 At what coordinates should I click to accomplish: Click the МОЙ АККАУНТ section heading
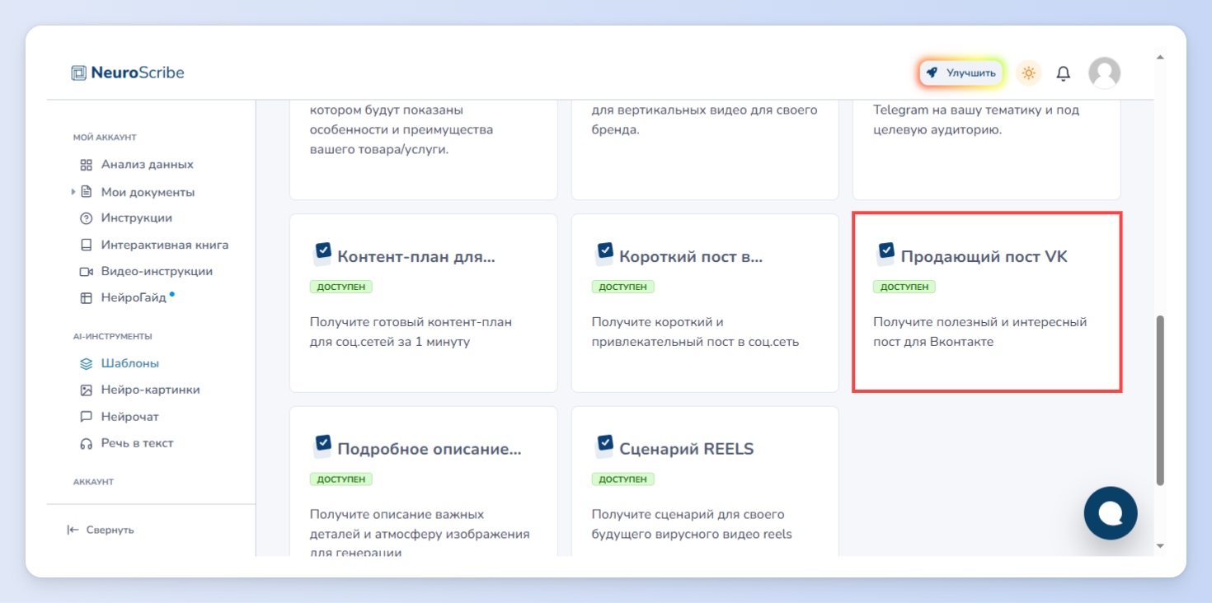point(105,138)
